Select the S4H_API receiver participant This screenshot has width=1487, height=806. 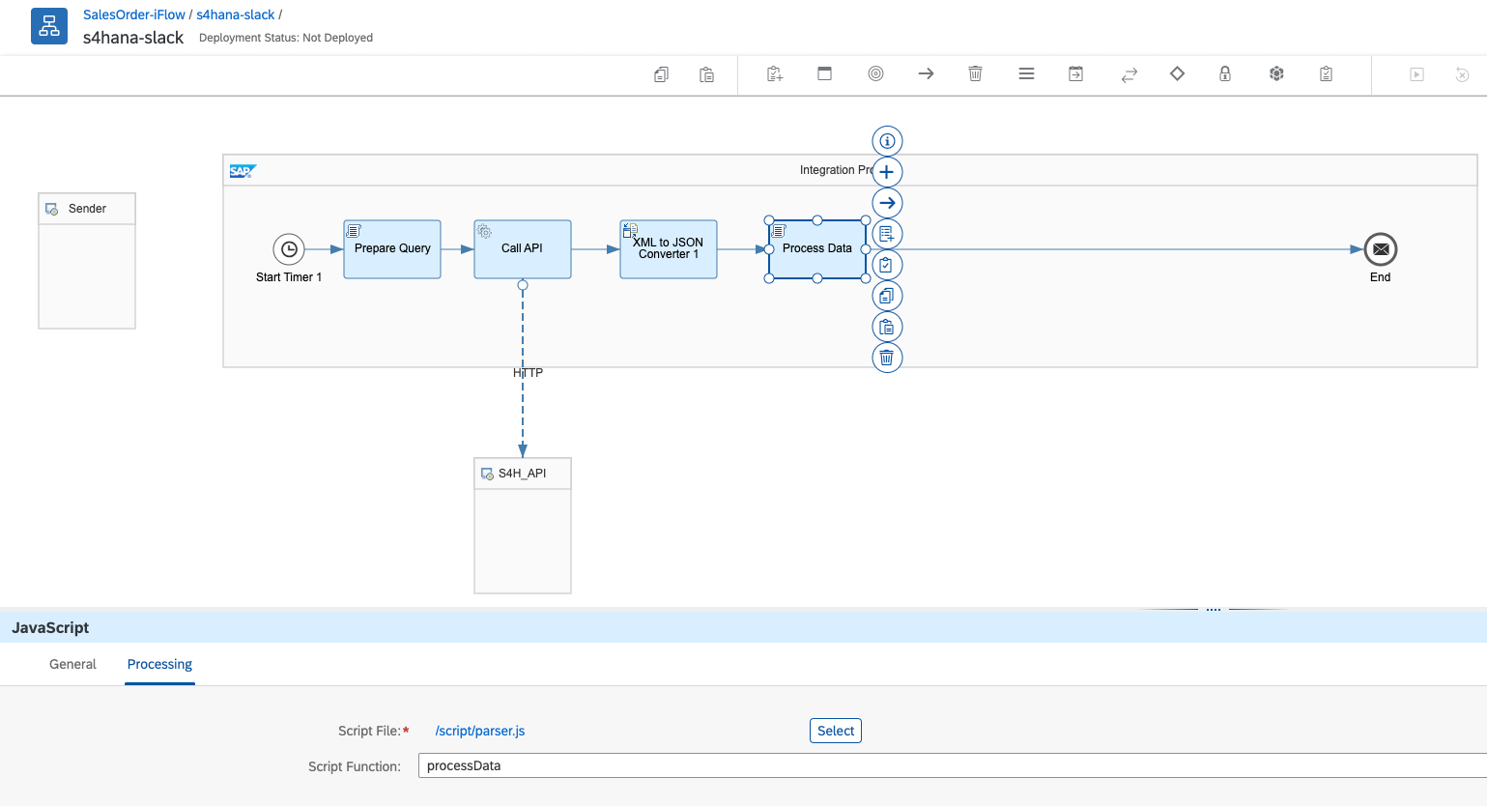pos(523,526)
